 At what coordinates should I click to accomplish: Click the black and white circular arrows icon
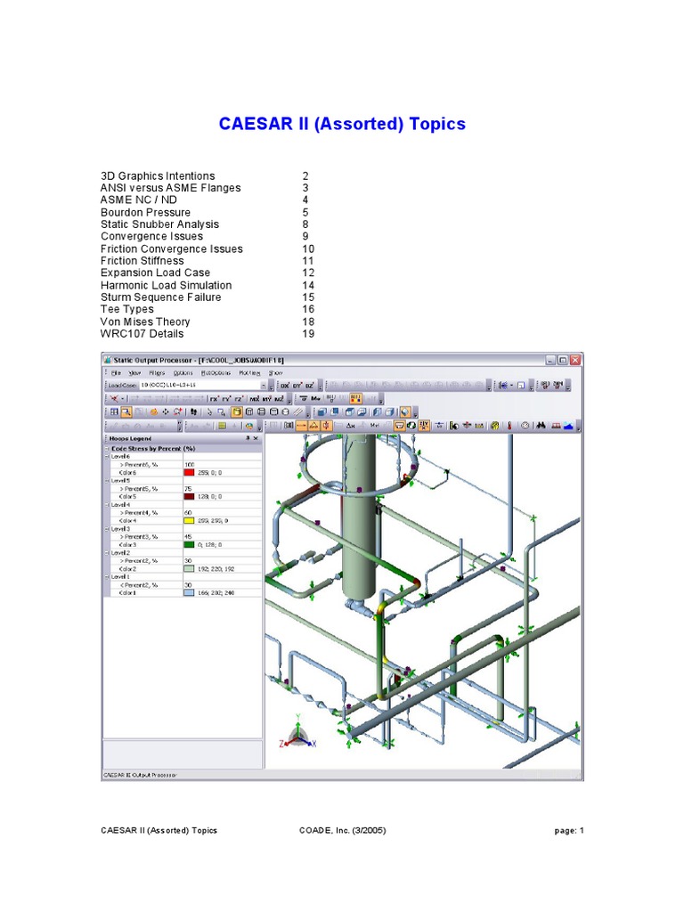click(x=411, y=426)
